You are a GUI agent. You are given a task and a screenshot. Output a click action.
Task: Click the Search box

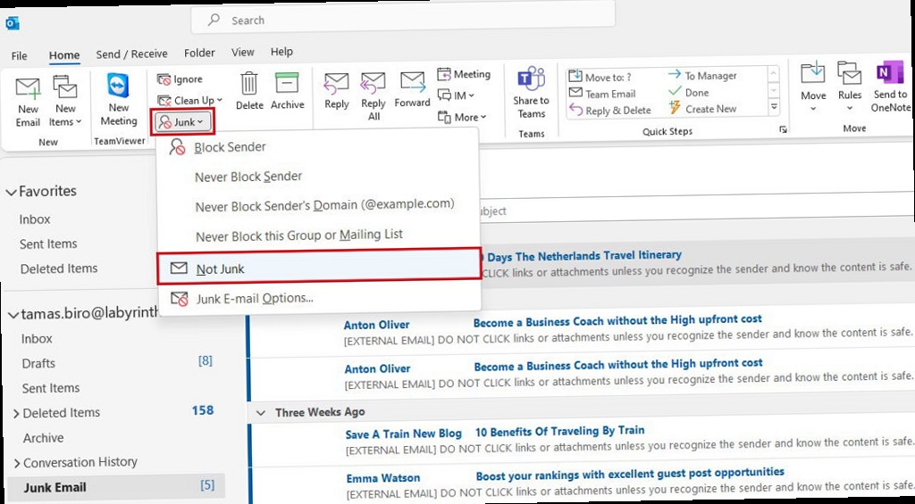(x=402, y=20)
